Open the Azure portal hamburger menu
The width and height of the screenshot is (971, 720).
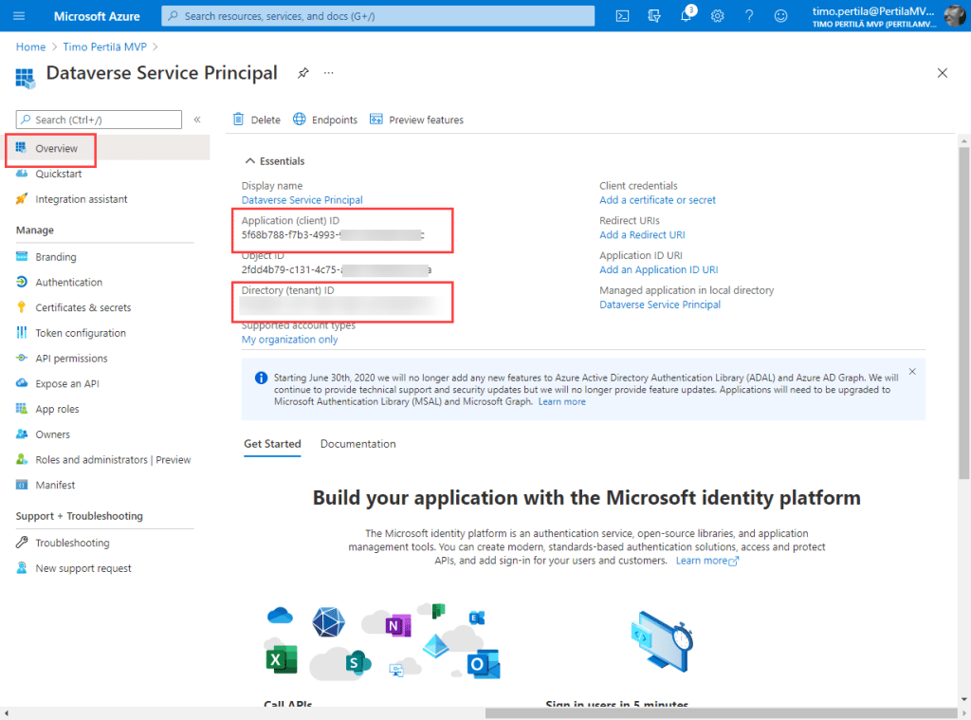[19, 16]
